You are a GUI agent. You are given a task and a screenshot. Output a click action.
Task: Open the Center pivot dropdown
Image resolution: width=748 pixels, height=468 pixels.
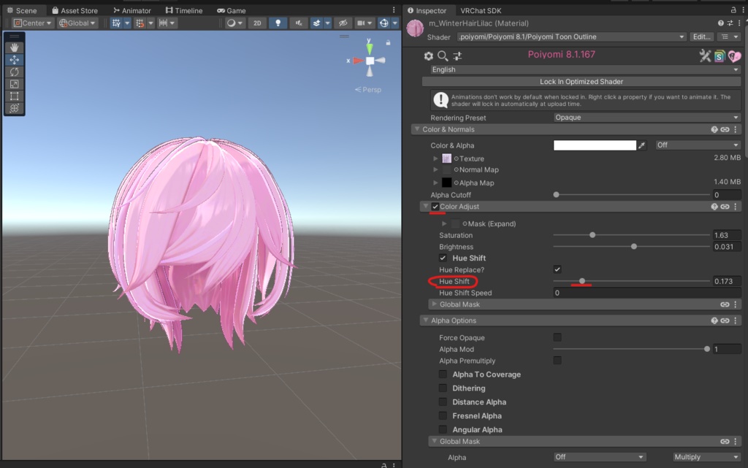point(32,23)
